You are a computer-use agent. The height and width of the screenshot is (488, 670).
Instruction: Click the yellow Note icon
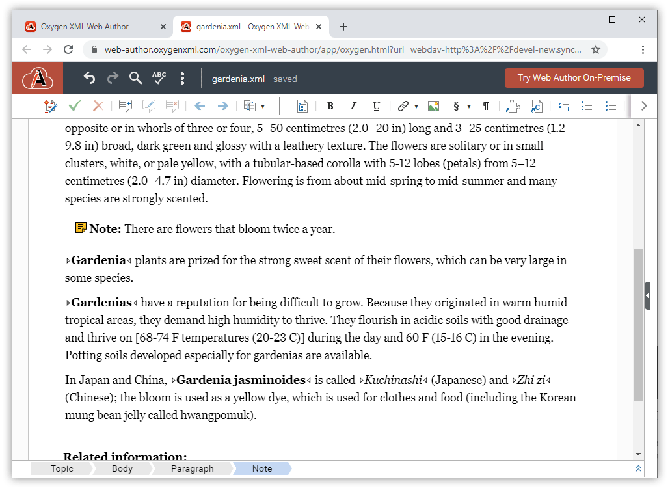[x=81, y=228]
